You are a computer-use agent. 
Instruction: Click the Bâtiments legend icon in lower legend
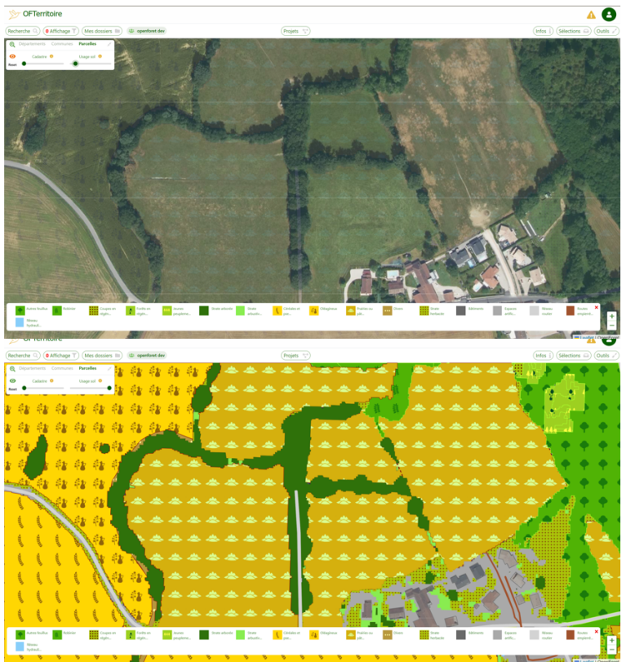[x=461, y=635]
